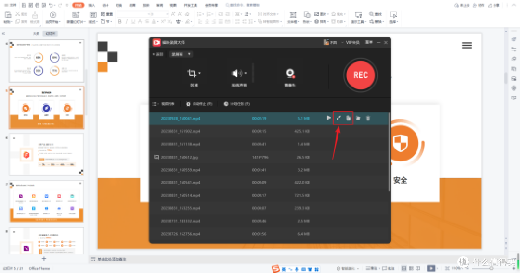The image size is (520, 273).
Task: Click the print icon in the WPS quick toolbar
Action: pos(37,5)
